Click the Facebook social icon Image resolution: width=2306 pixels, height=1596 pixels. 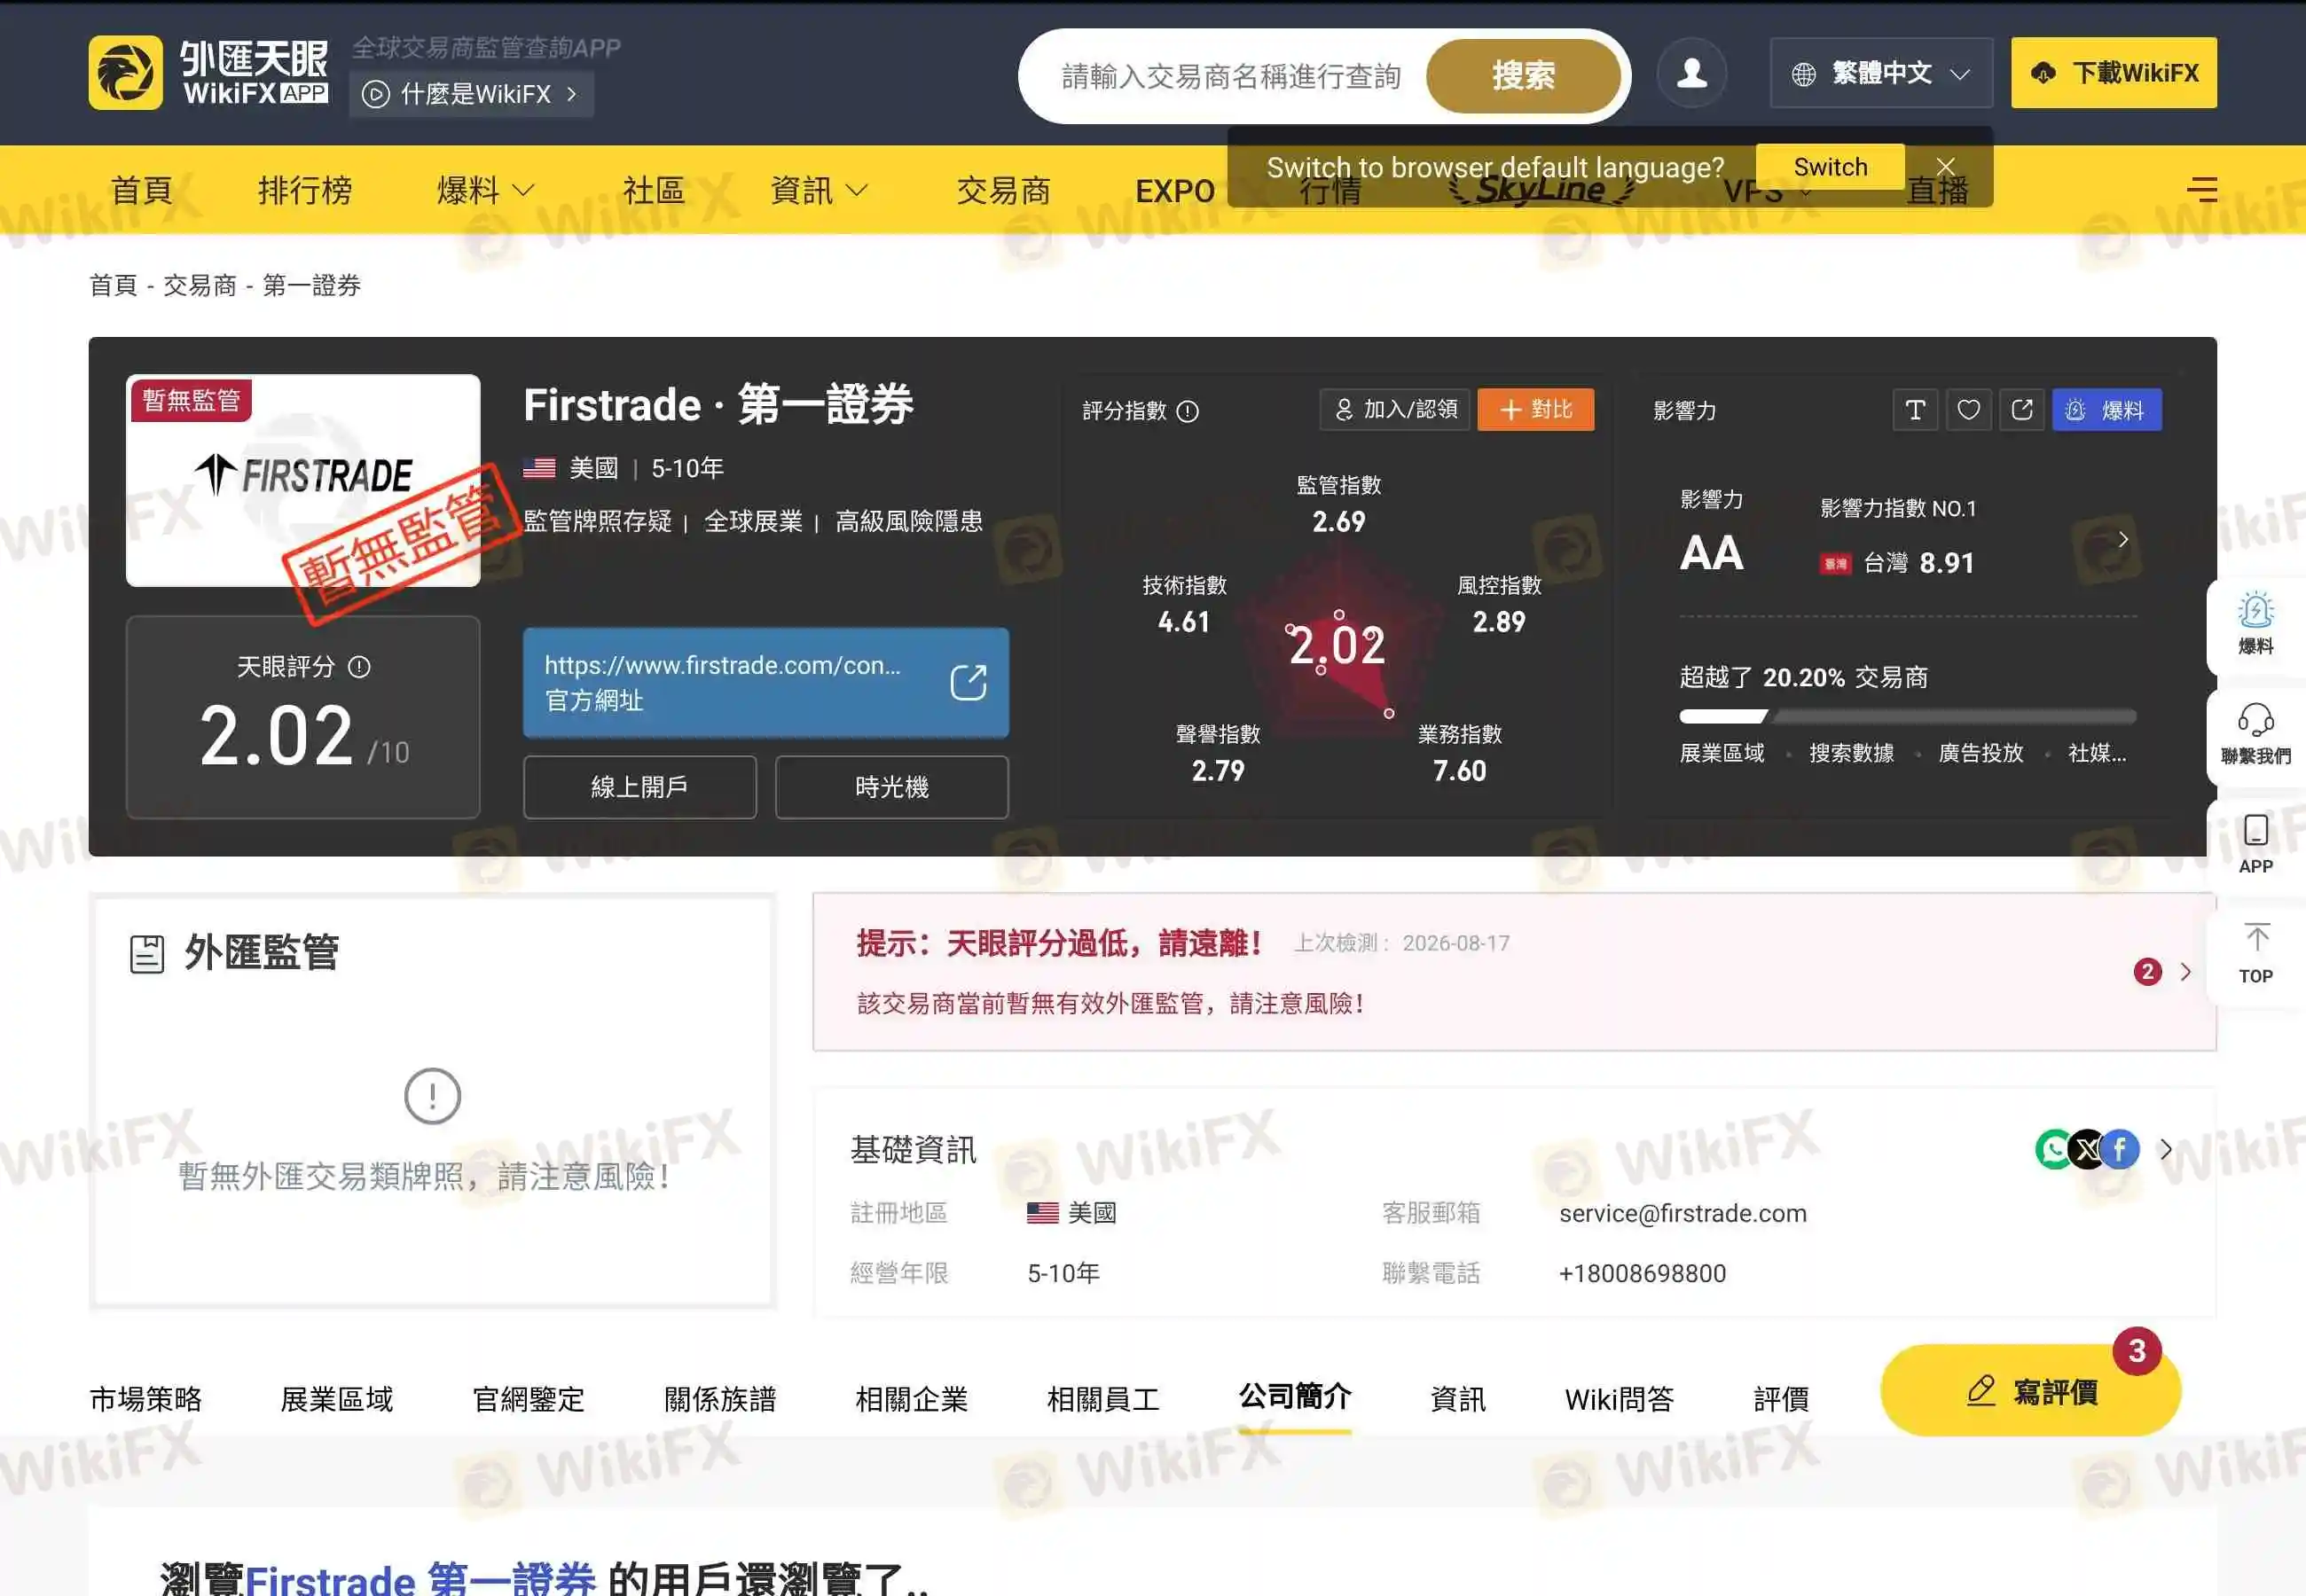coord(2120,1149)
